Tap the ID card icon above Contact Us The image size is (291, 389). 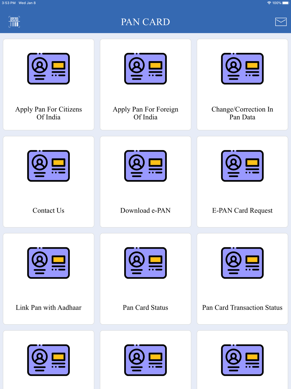[49, 166]
